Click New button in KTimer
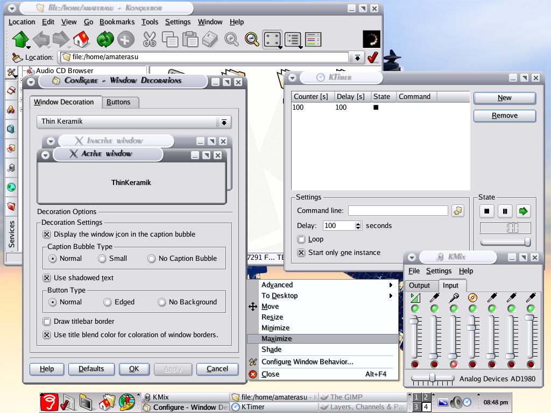551x413 pixels. [x=505, y=98]
